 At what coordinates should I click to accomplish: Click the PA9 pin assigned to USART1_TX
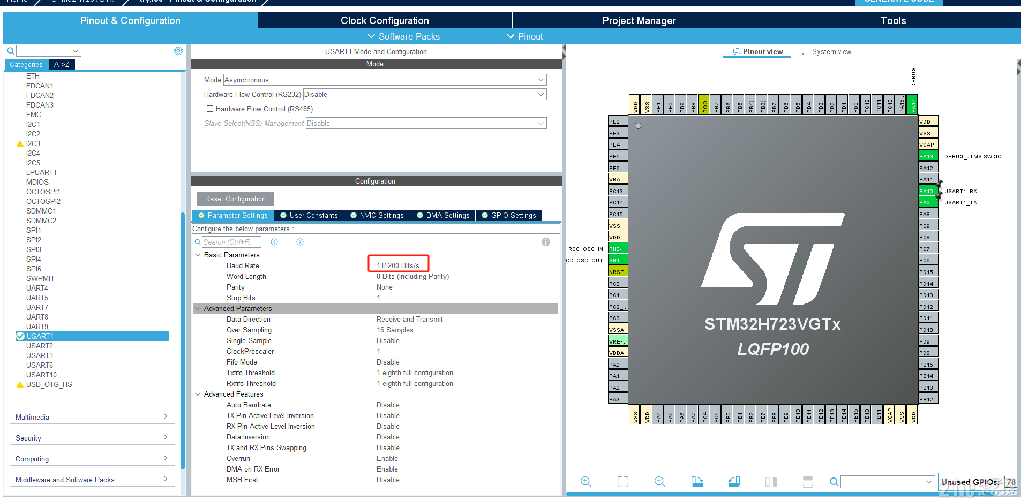pos(928,202)
